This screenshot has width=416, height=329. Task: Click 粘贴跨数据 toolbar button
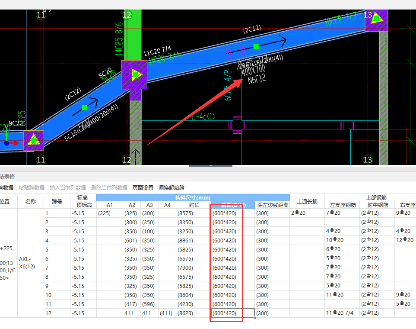31,188
